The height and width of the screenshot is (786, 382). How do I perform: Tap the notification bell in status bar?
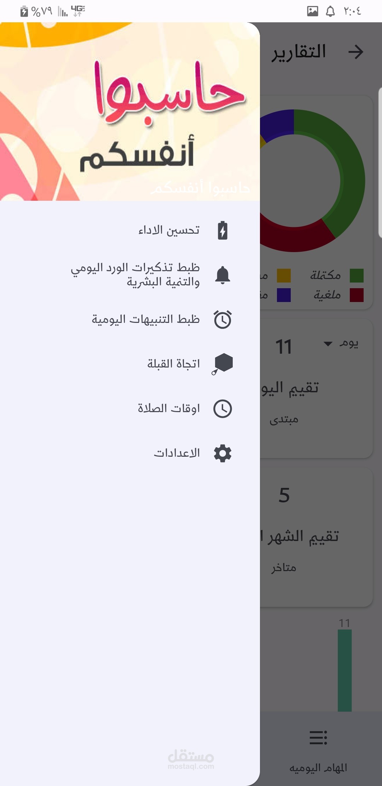pyautogui.click(x=330, y=11)
